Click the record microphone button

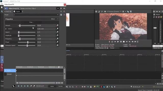coord(109,42)
